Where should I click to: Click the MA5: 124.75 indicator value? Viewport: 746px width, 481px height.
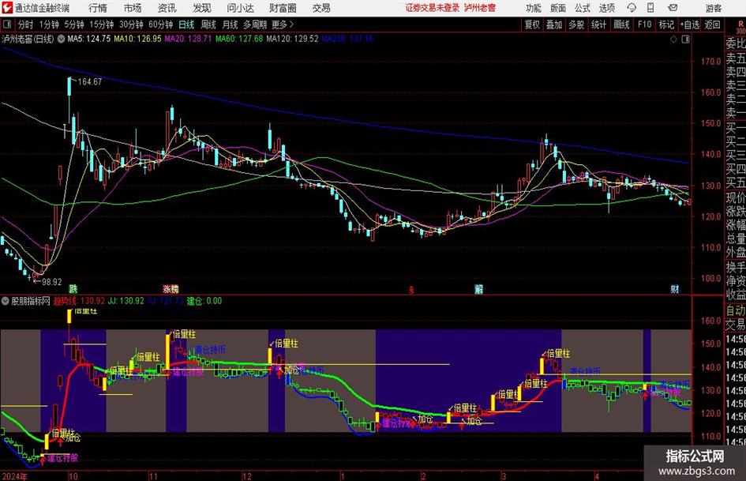click(x=89, y=39)
